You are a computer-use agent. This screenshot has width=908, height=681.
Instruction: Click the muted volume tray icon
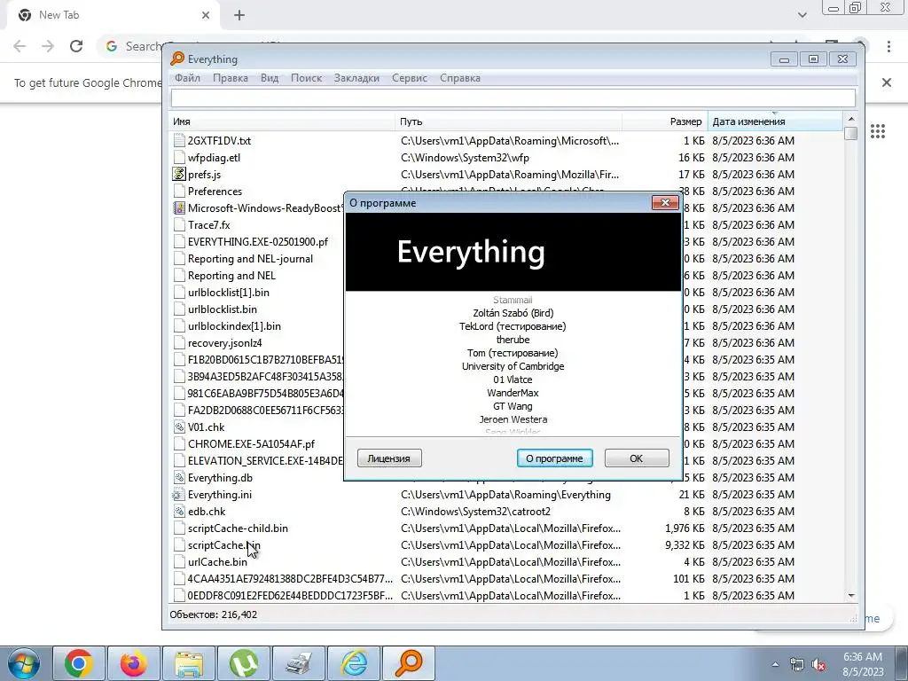[818, 665]
